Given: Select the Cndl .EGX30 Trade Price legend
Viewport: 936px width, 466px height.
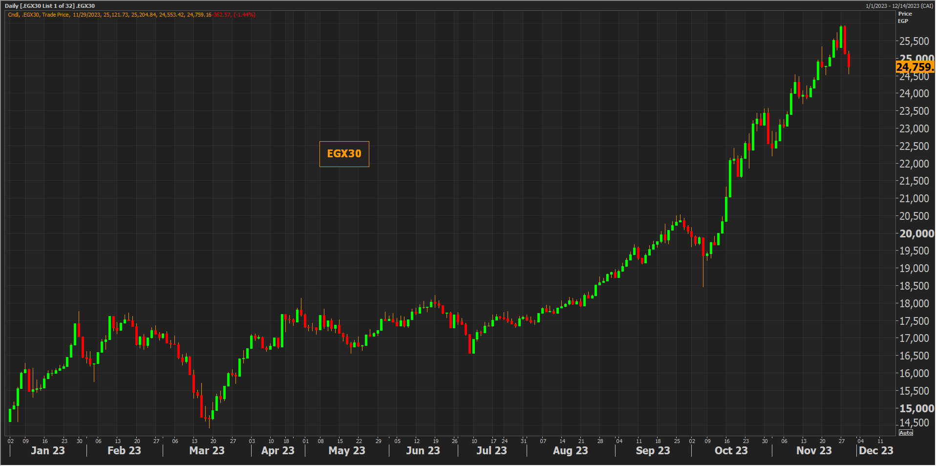Looking at the screenshot, I should (39, 15).
